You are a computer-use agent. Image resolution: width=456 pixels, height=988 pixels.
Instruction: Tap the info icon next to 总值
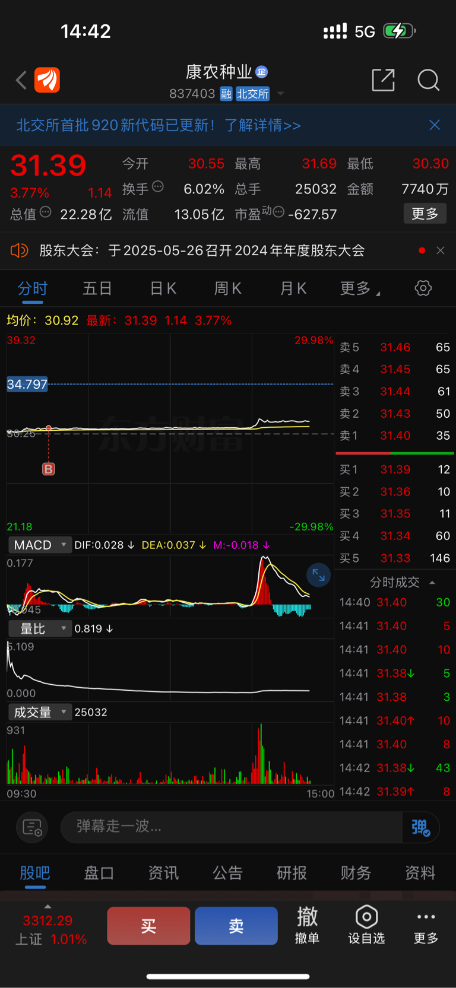click(46, 212)
